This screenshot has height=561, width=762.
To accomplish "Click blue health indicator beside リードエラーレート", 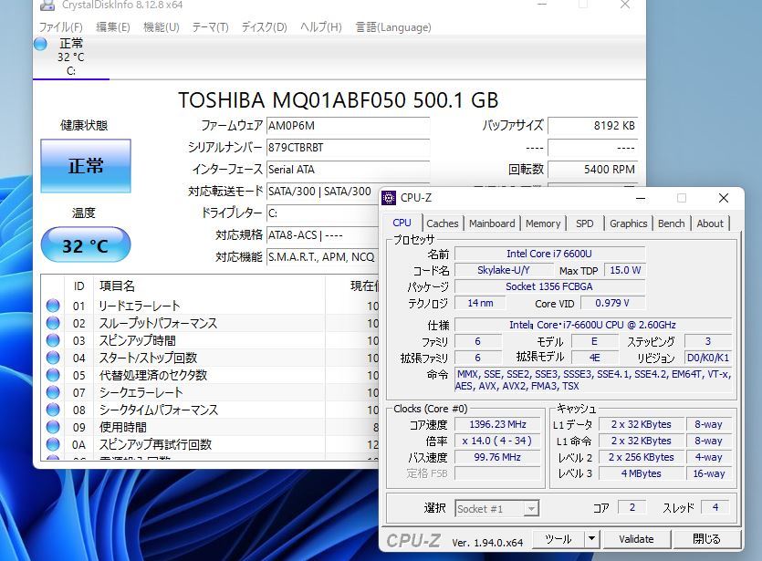I will tap(54, 306).
